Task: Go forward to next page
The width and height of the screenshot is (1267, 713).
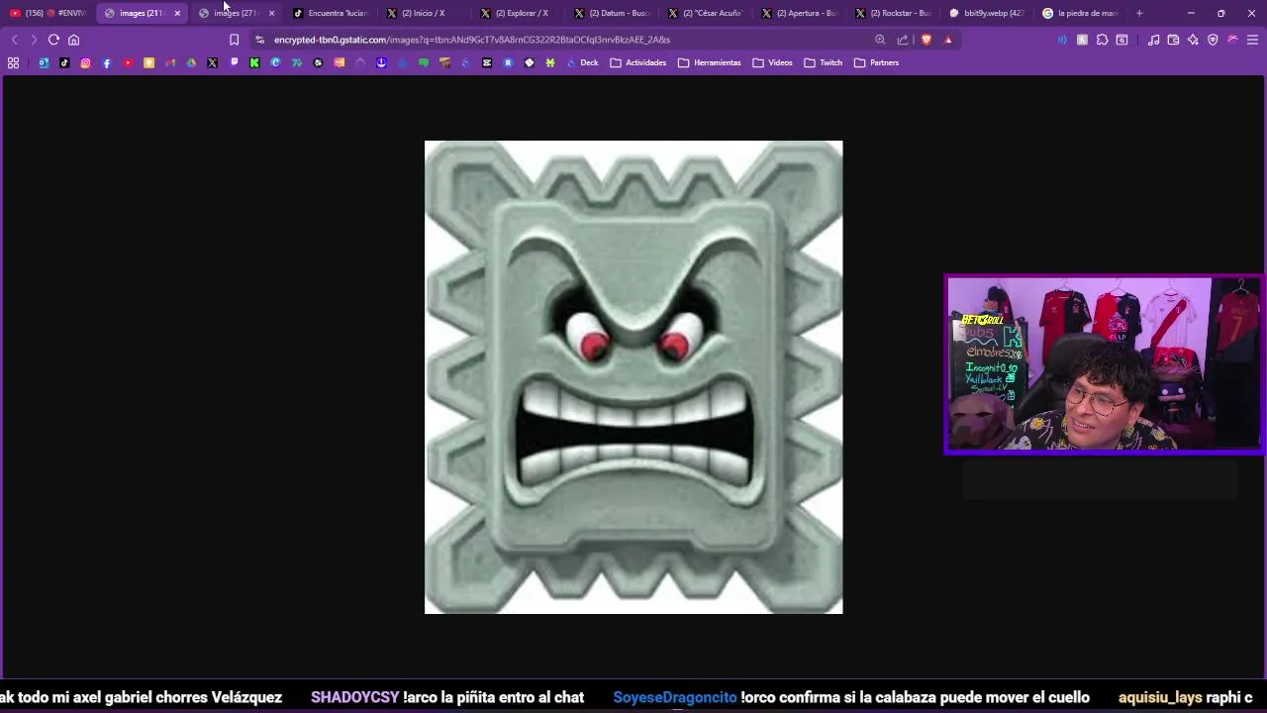Action: 33,40
